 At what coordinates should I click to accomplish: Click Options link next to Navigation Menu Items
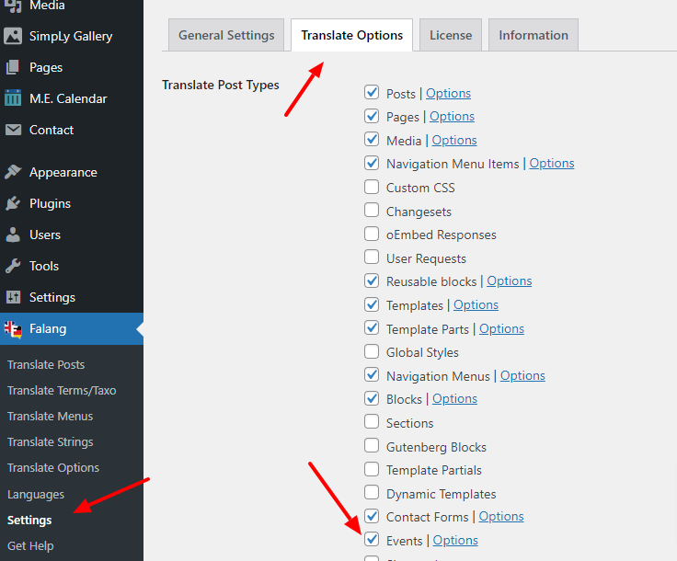click(552, 164)
